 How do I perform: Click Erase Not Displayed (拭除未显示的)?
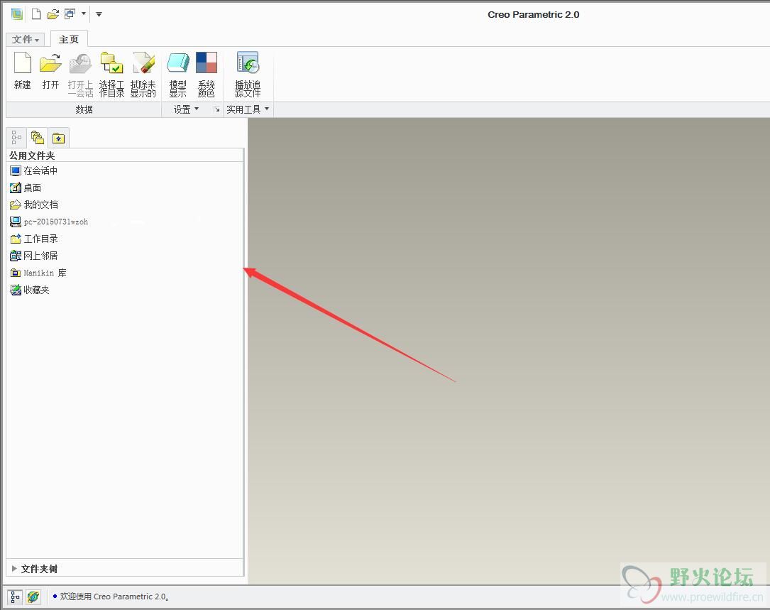pyautogui.click(x=143, y=75)
